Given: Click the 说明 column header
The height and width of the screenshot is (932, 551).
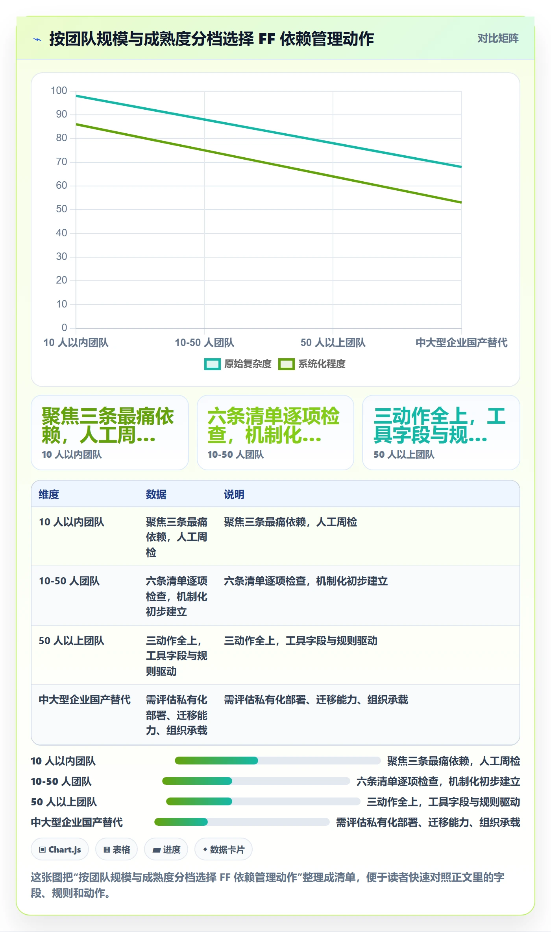Looking at the screenshot, I should click(x=234, y=494).
